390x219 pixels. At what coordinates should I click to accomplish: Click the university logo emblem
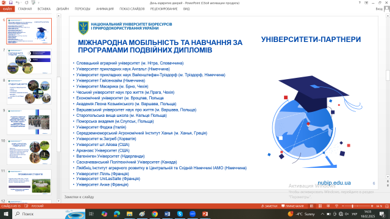83,28
